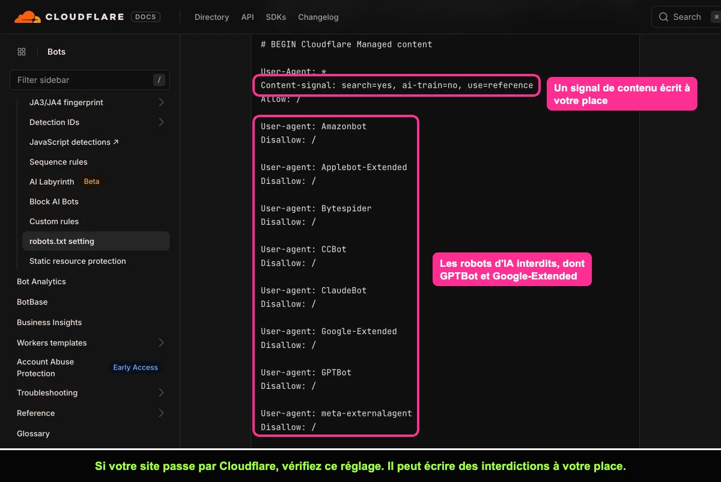Open the SDKs nav item
The width and height of the screenshot is (721, 482).
point(276,17)
